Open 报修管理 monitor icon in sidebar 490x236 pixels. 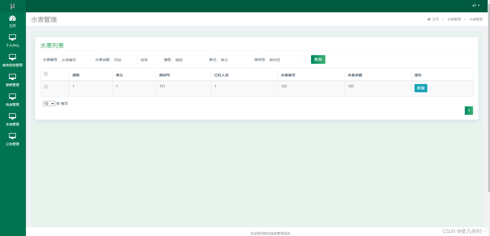tap(12, 77)
